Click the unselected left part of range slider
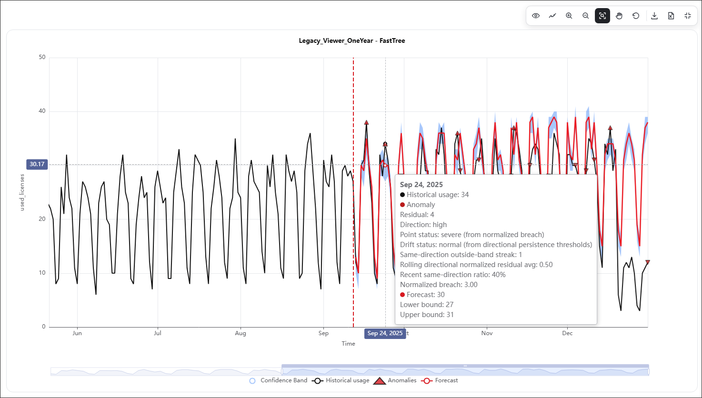Screen dimensions: 702x398 (x=166, y=371)
